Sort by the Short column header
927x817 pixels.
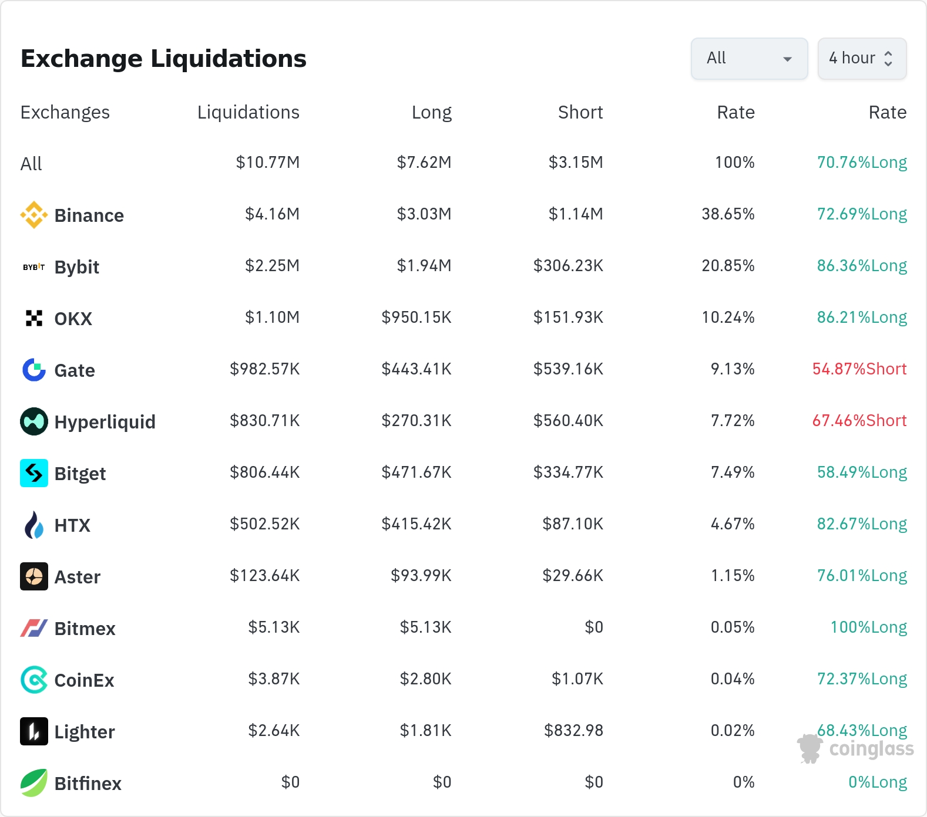point(580,112)
